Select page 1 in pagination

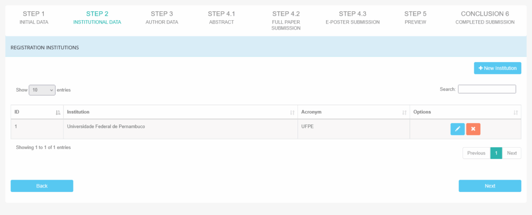(496, 153)
